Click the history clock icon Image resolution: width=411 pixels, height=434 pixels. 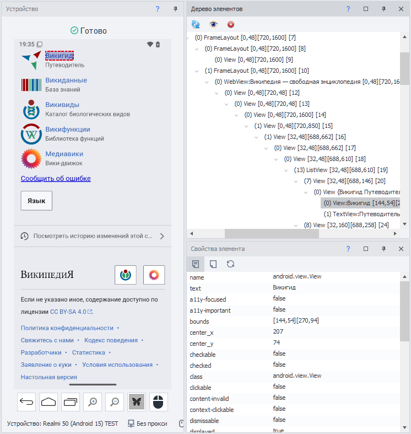(25, 236)
